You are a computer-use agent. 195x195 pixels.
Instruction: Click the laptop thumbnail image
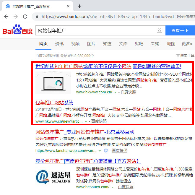pyautogui.click(x=53, y=82)
